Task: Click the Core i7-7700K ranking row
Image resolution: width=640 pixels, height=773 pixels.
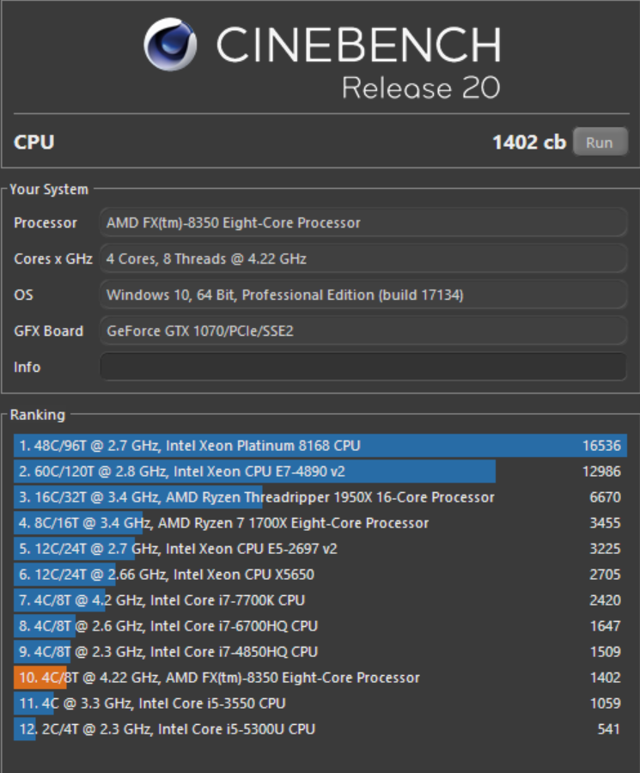Action: [x=320, y=600]
